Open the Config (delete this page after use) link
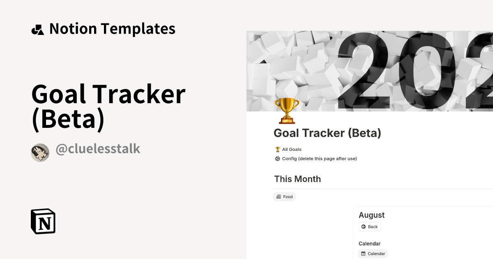Screen dimensions: 493x259 (x=320, y=159)
